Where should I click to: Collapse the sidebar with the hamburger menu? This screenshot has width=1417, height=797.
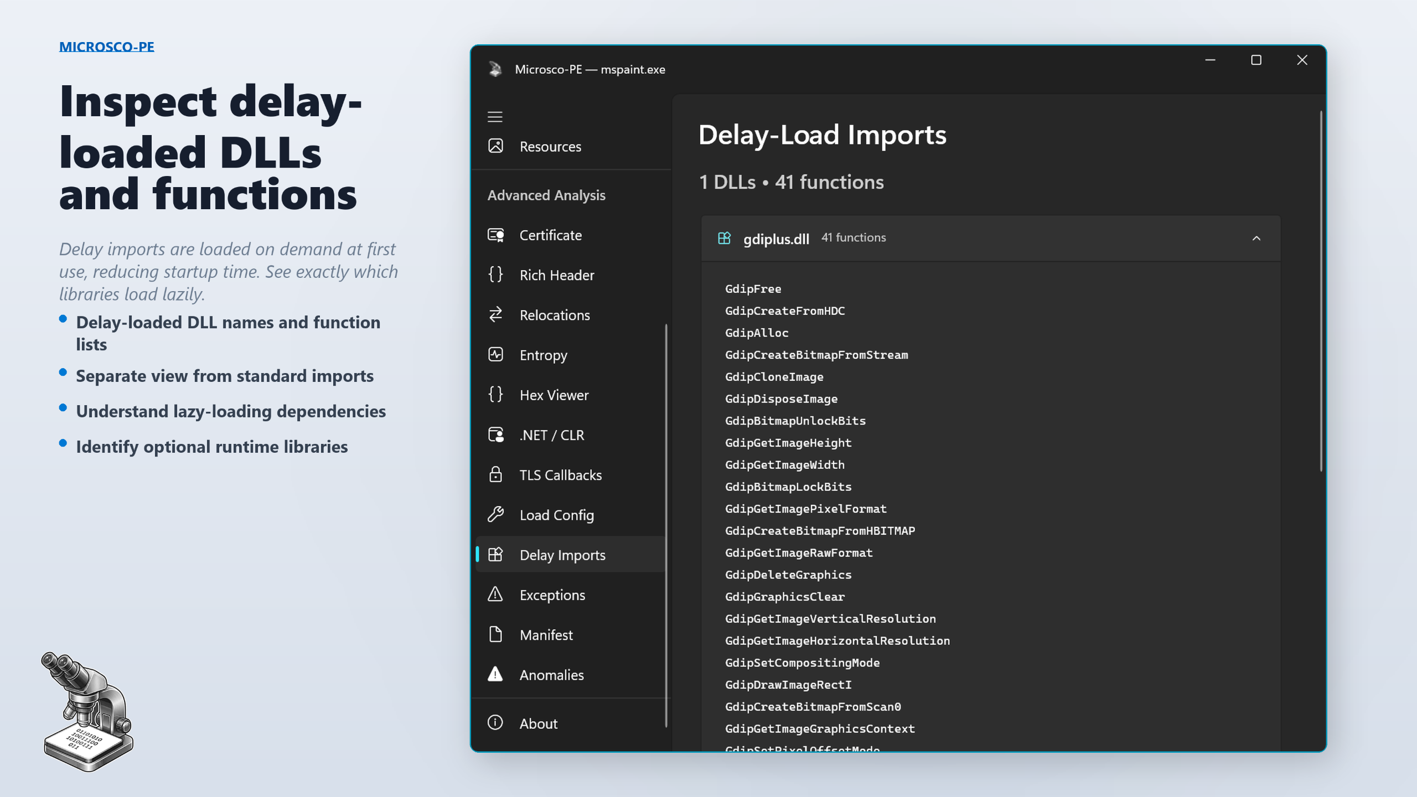coord(495,117)
